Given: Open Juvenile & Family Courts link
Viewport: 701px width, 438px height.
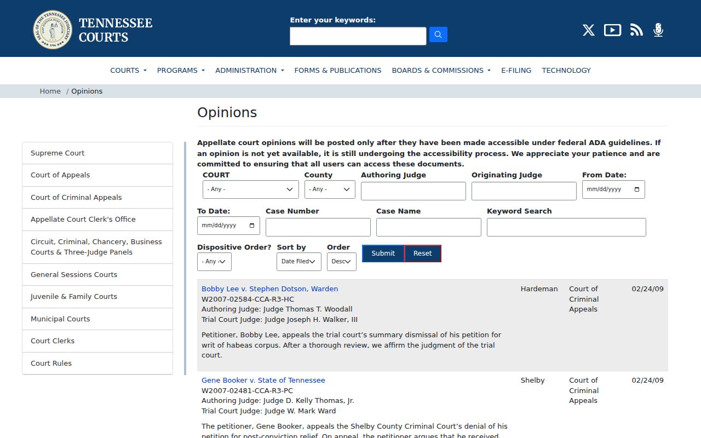Looking at the screenshot, I should click(97, 297).
